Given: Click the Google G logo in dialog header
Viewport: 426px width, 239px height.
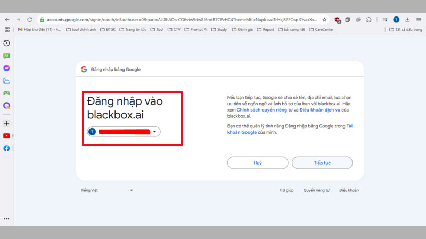Looking at the screenshot, I should [x=84, y=70].
